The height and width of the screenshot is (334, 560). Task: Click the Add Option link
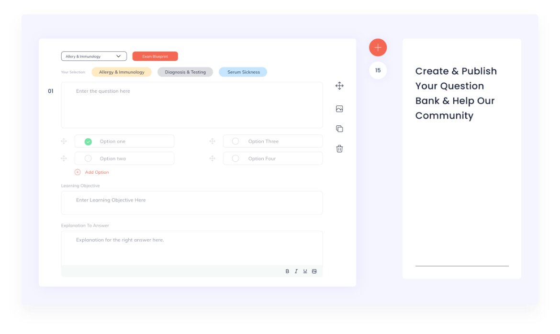96,172
